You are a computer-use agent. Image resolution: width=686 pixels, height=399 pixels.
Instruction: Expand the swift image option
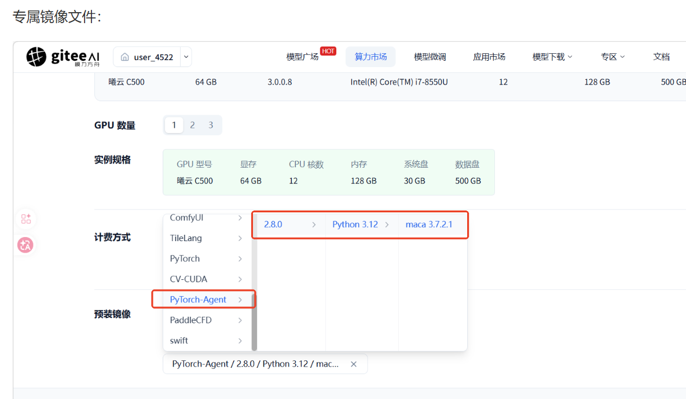(x=206, y=341)
